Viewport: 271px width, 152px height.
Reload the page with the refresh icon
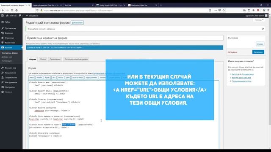pyautogui.click(x=12, y=10)
